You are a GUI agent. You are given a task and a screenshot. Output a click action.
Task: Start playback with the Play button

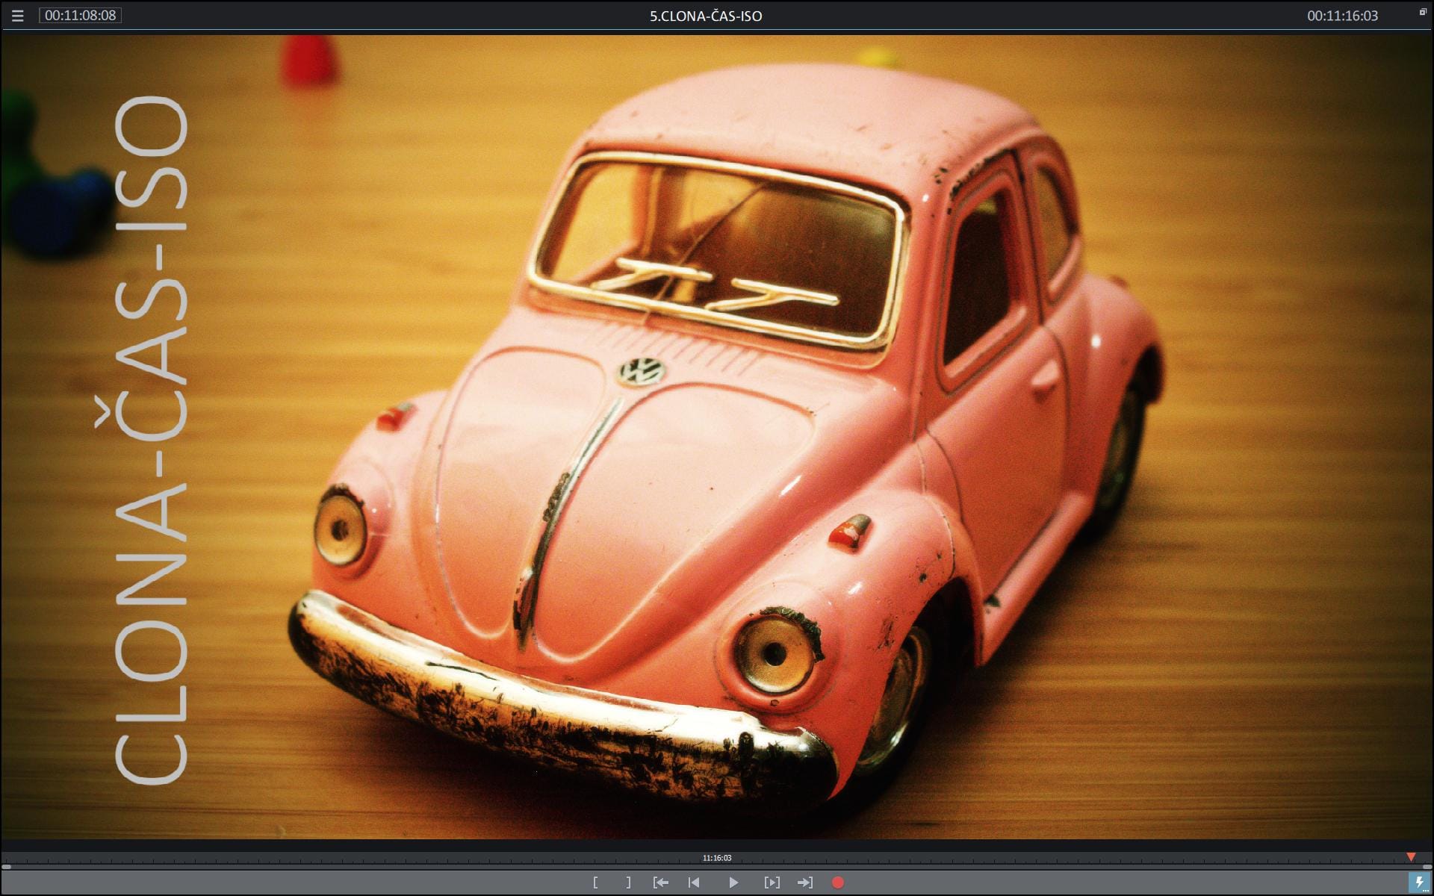point(733,883)
